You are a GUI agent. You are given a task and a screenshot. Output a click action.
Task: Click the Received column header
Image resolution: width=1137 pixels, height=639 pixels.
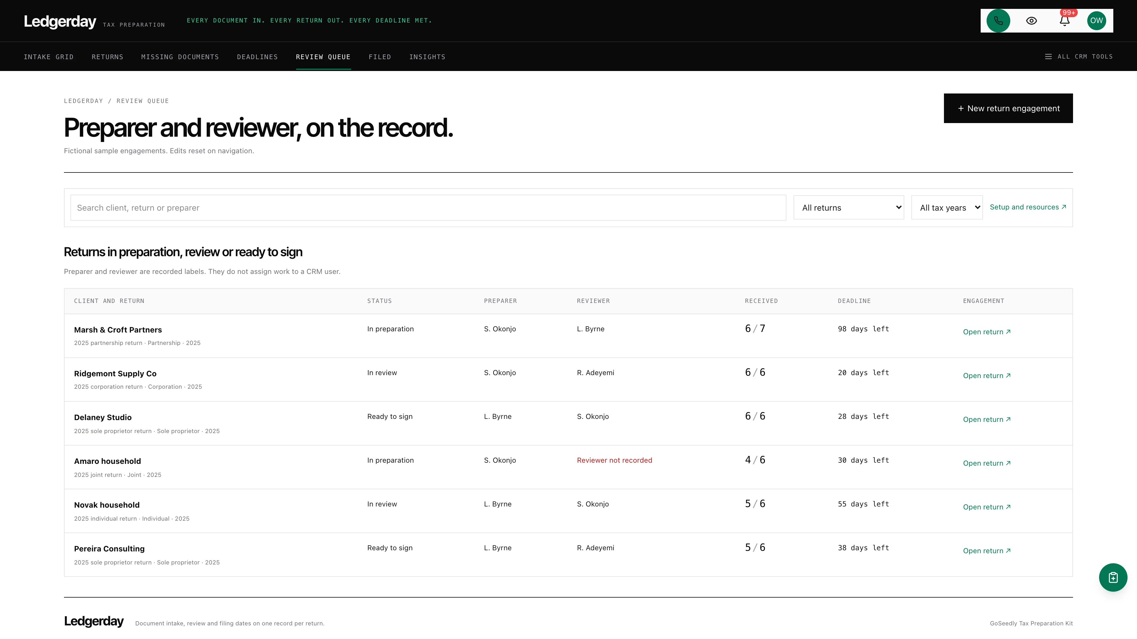[x=761, y=301]
